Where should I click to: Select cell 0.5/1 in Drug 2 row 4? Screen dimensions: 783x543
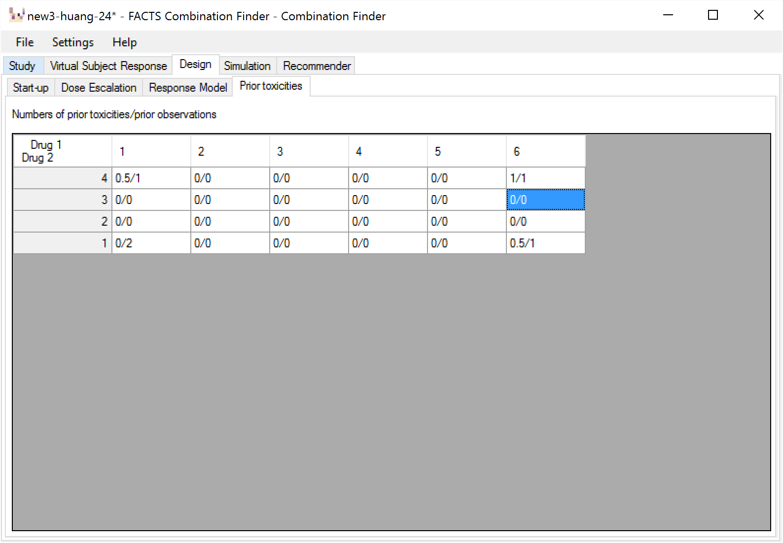[x=151, y=178]
